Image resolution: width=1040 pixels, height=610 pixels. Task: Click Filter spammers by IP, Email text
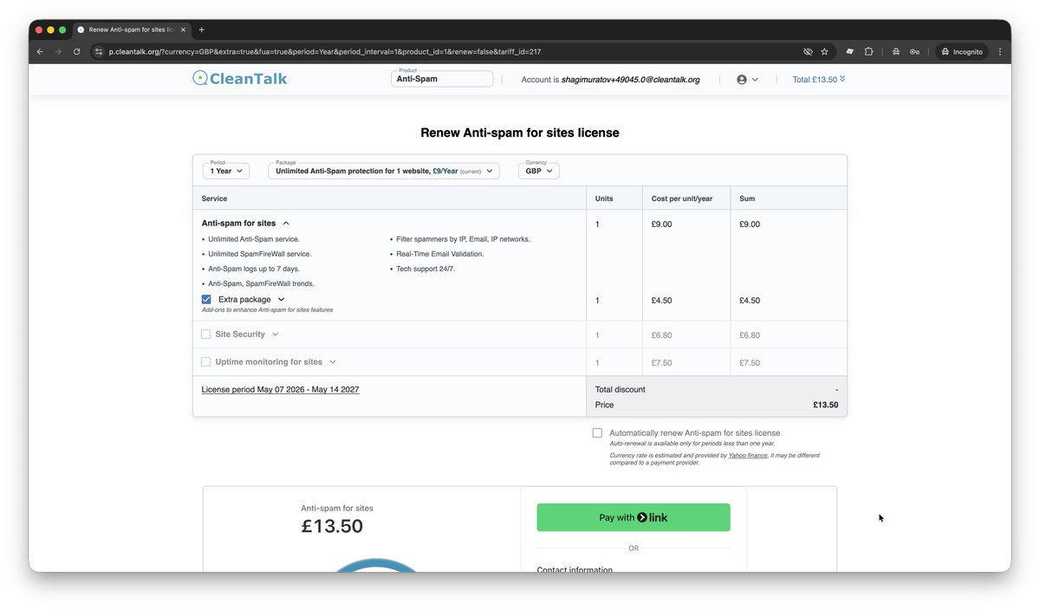tap(463, 239)
